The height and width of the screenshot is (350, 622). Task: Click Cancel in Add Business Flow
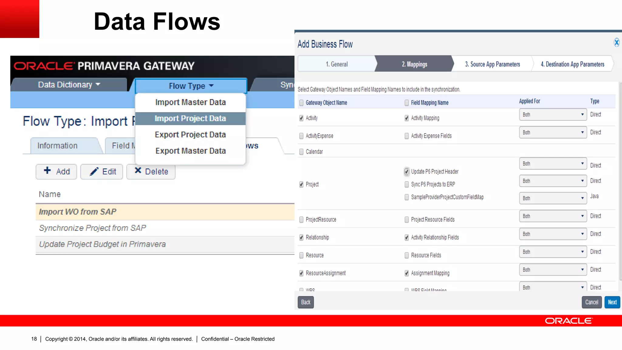tap(592, 302)
